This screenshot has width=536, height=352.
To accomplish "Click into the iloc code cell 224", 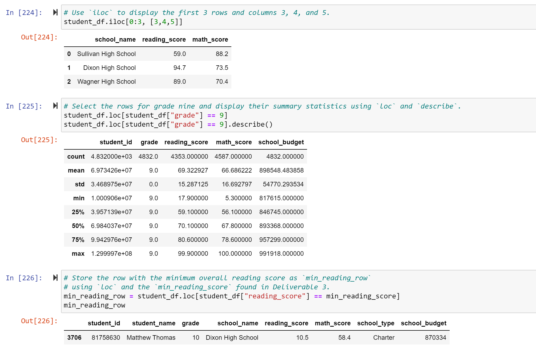I will 299,17.
